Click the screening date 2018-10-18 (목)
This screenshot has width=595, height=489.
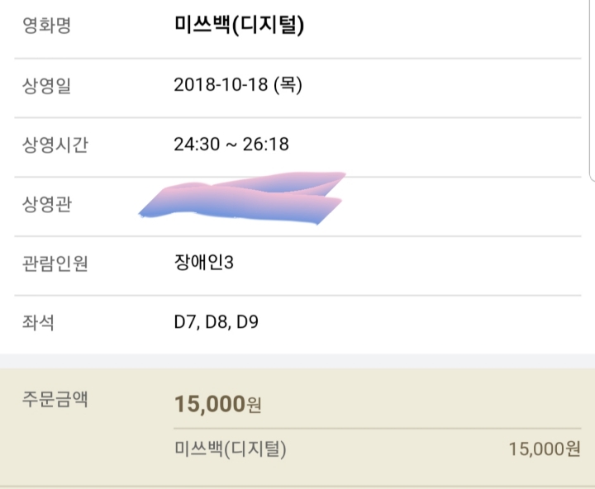[x=238, y=84]
